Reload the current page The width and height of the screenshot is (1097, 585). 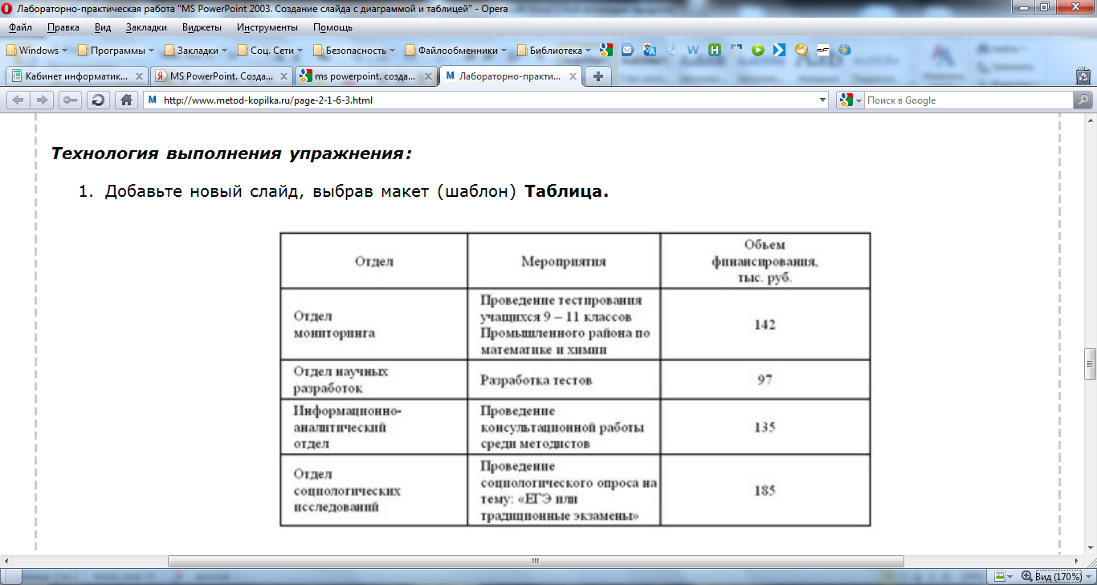98,100
